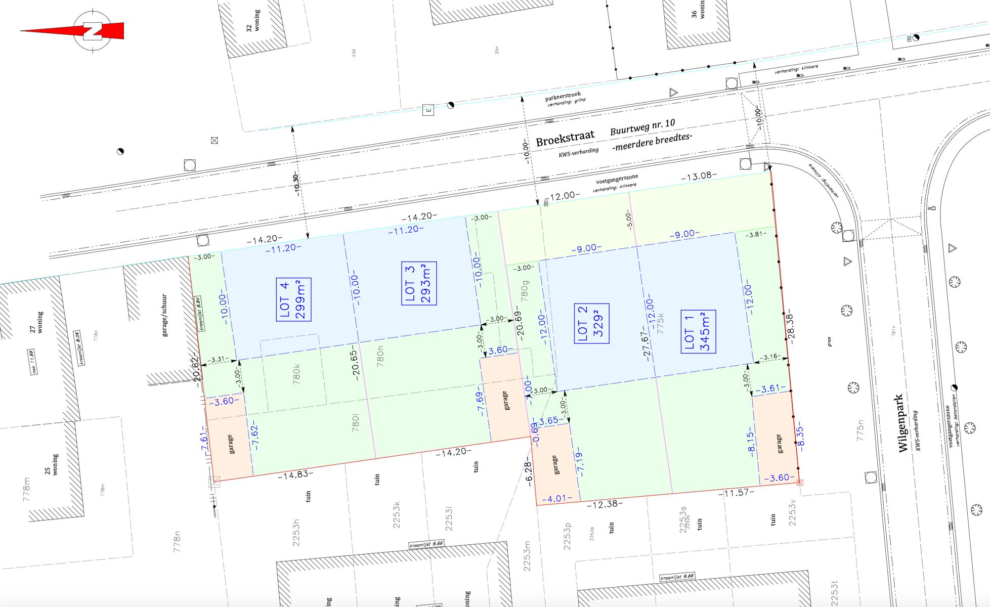Click the -20.65- lot depth dimension
This screenshot has width=990, height=607.
click(x=355, y=362)
